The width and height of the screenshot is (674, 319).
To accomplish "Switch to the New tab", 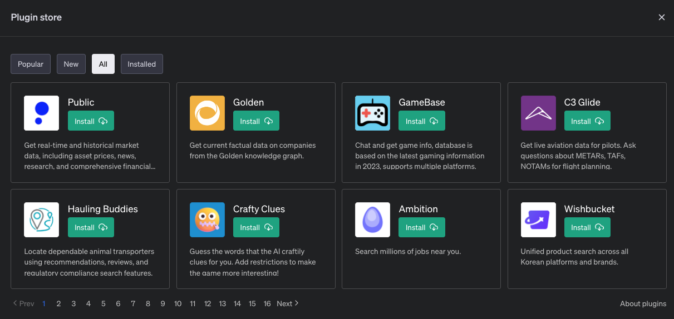I will [x=71, y=64].
